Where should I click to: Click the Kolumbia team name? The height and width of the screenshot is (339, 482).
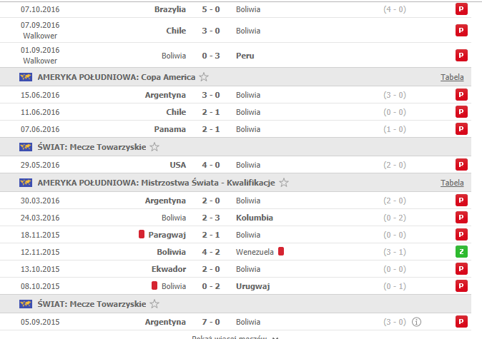click(x=254, y=218)
